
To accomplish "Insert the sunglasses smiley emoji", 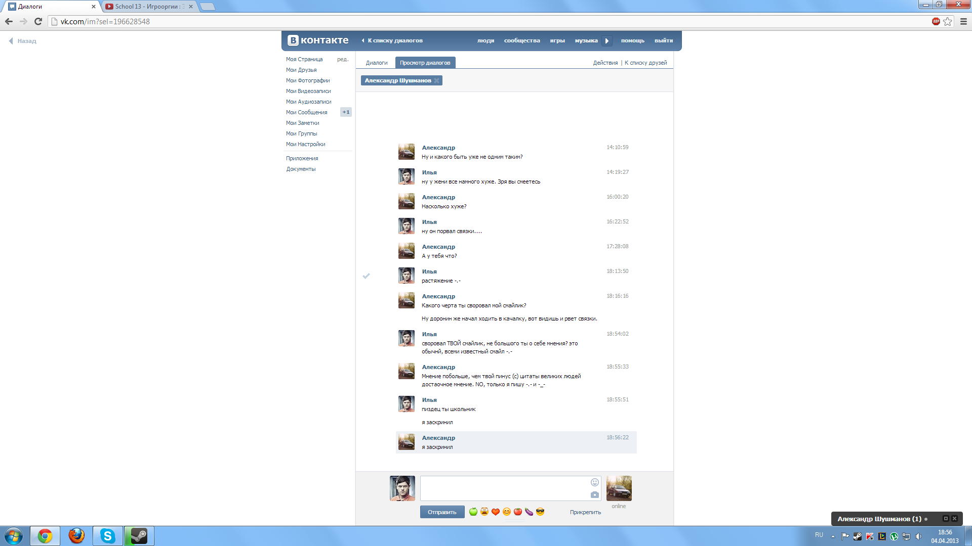I will coord(540,512).
